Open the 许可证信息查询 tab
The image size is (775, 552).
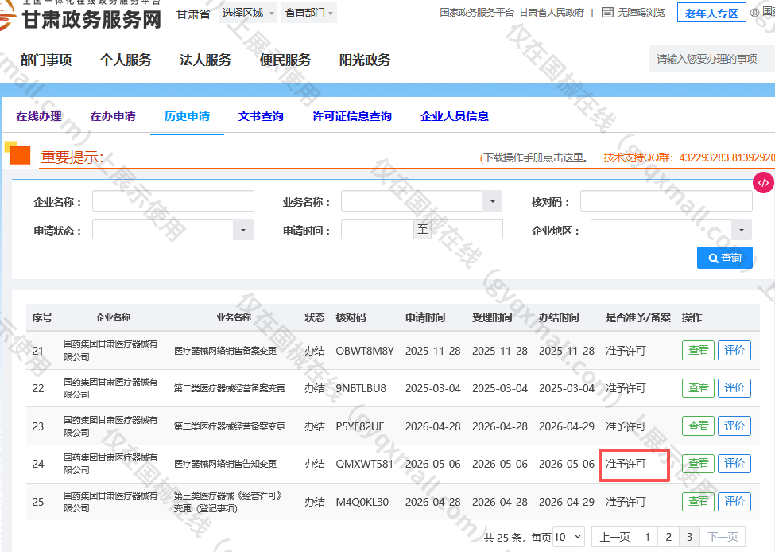coord(352,116)
